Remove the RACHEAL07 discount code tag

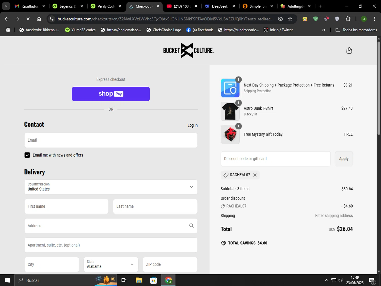point(255,175)
